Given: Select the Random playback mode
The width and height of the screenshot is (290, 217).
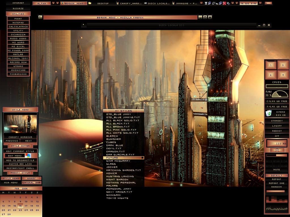Looking at the screenshot, I should point(277,187).
